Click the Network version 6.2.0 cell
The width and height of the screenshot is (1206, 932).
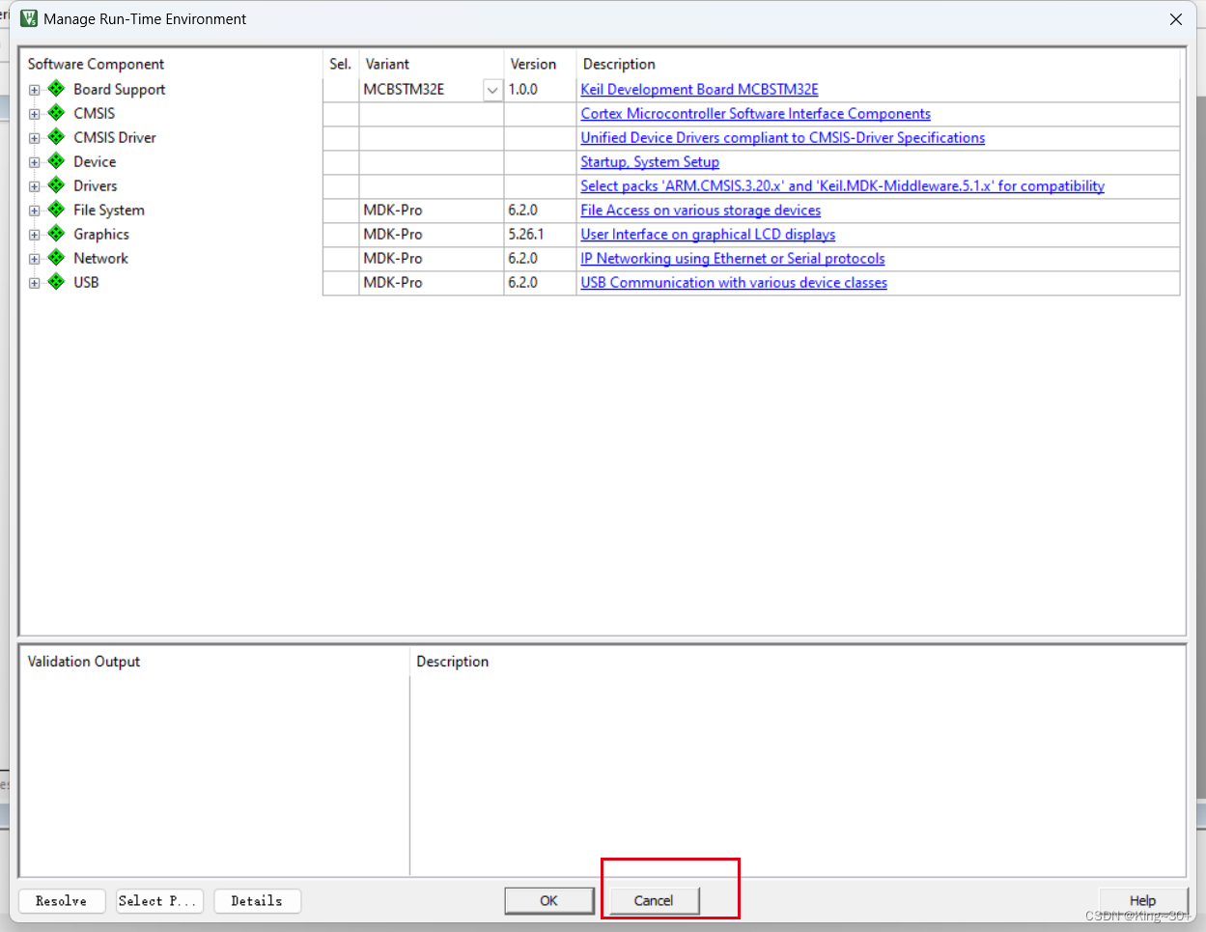[540, 258]
